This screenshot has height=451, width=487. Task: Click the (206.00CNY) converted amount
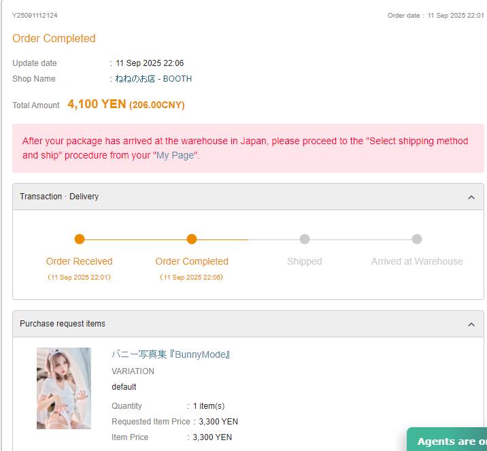click(157, 105)
